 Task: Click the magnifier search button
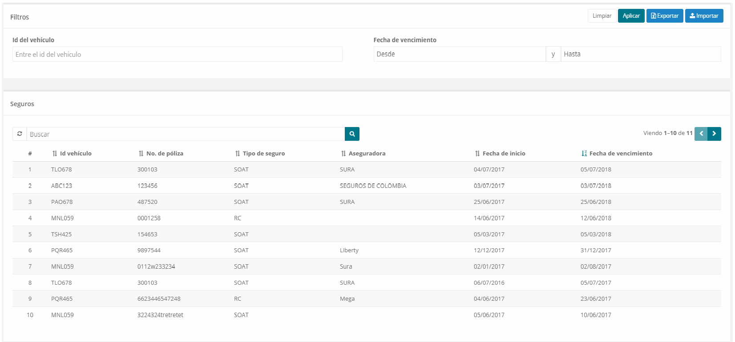point(352,134)
